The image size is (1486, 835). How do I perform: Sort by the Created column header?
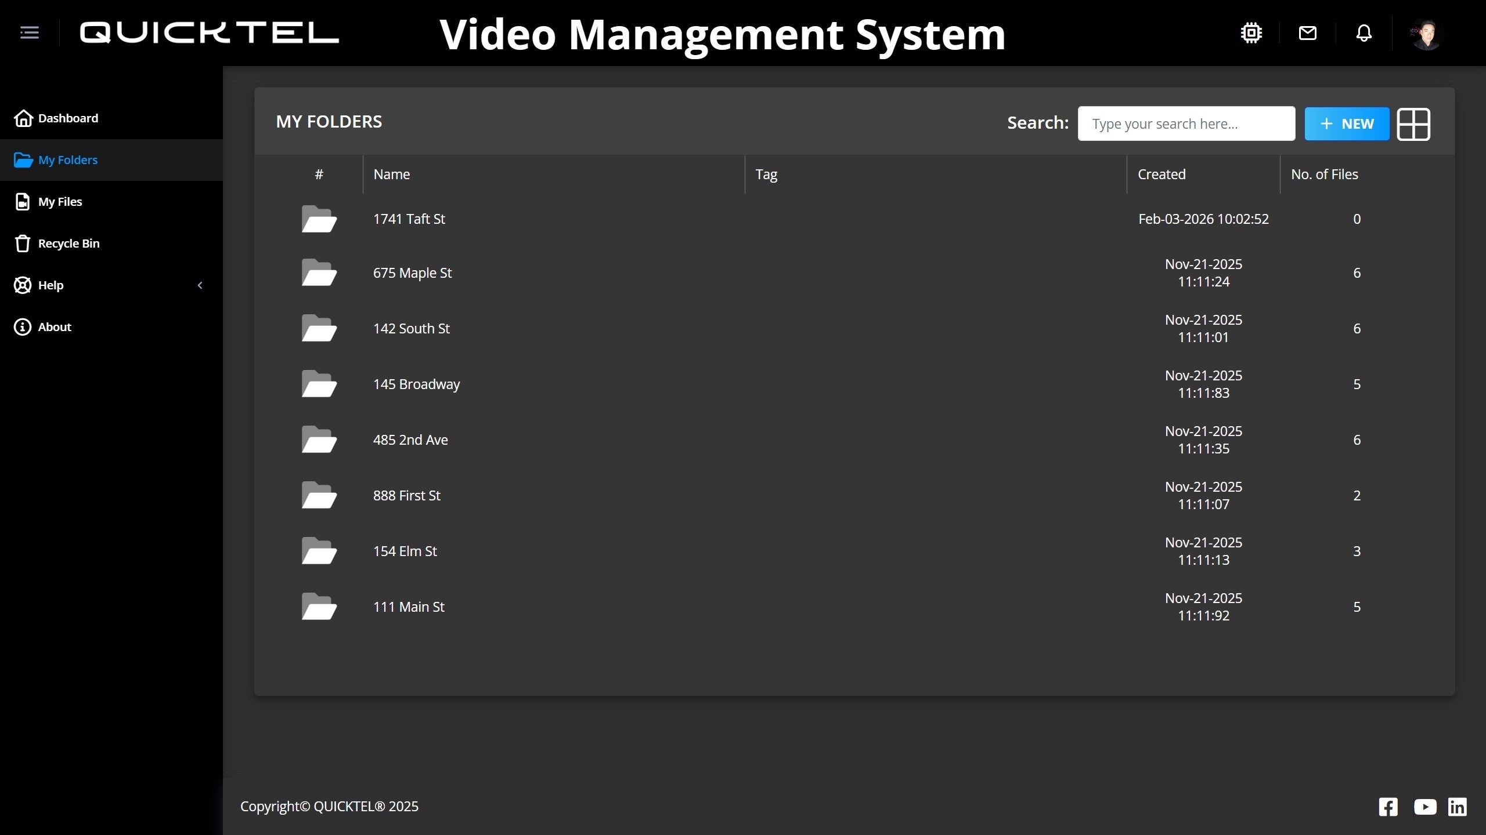1162,175
